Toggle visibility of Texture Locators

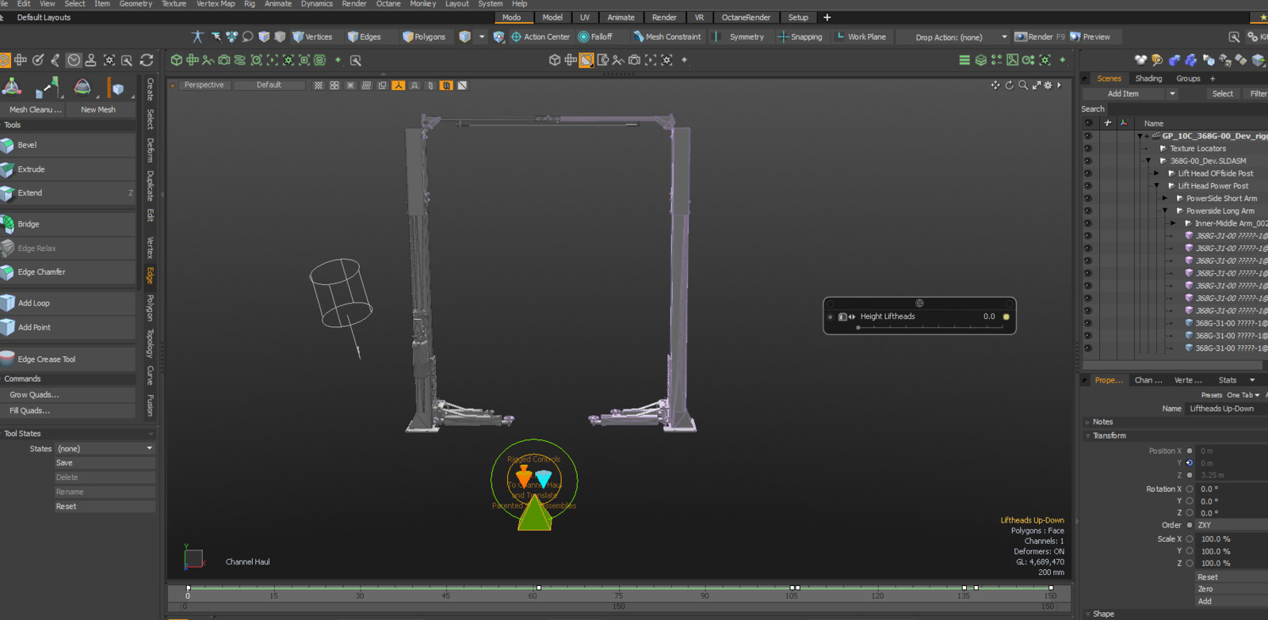[1087, 148]
